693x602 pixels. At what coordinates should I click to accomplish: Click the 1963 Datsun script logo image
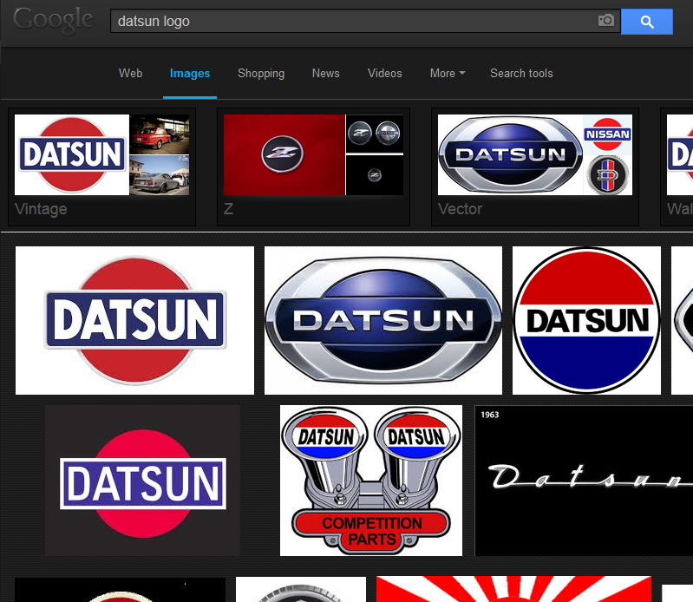pyautogui.click(x=584, y=480)
